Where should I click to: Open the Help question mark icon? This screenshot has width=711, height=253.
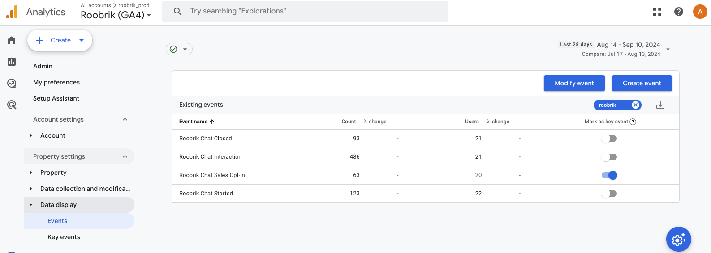[679, 12]
